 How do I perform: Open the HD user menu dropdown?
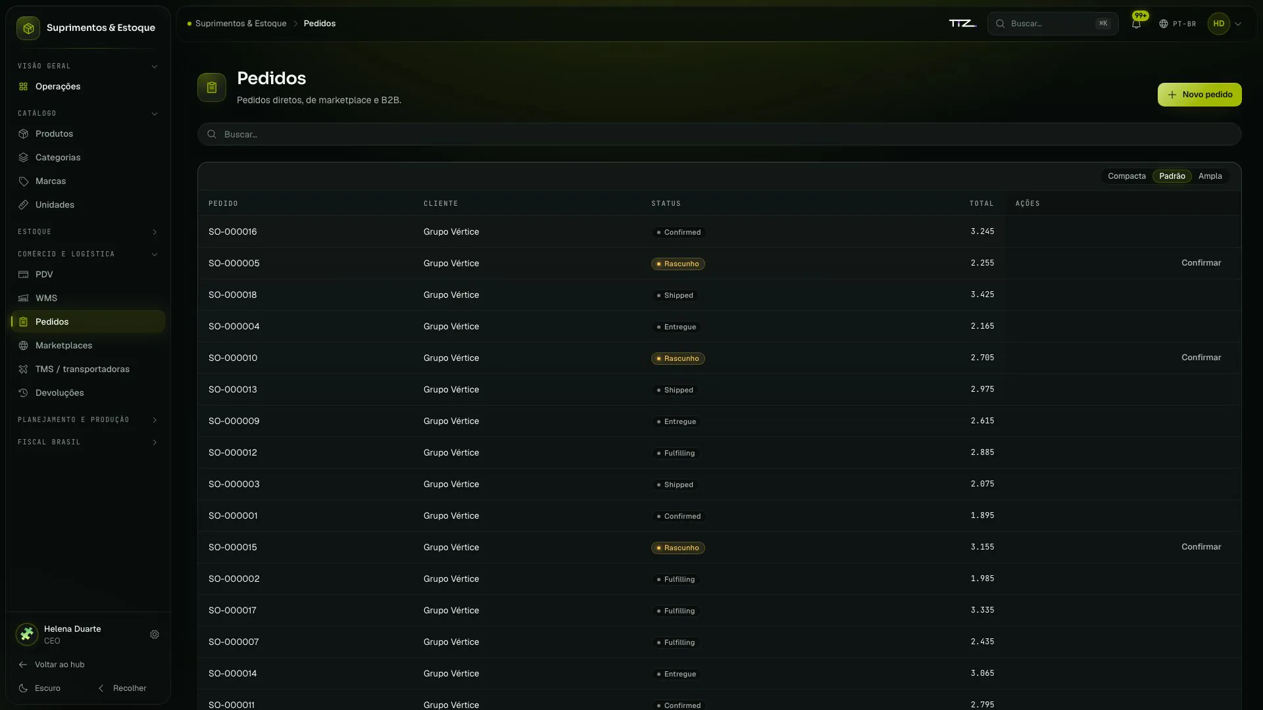[1225, 24]
